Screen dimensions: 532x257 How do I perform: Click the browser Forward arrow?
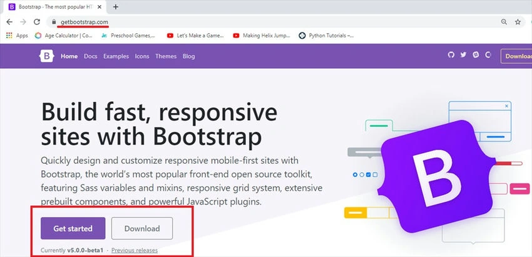pos(23,22)
